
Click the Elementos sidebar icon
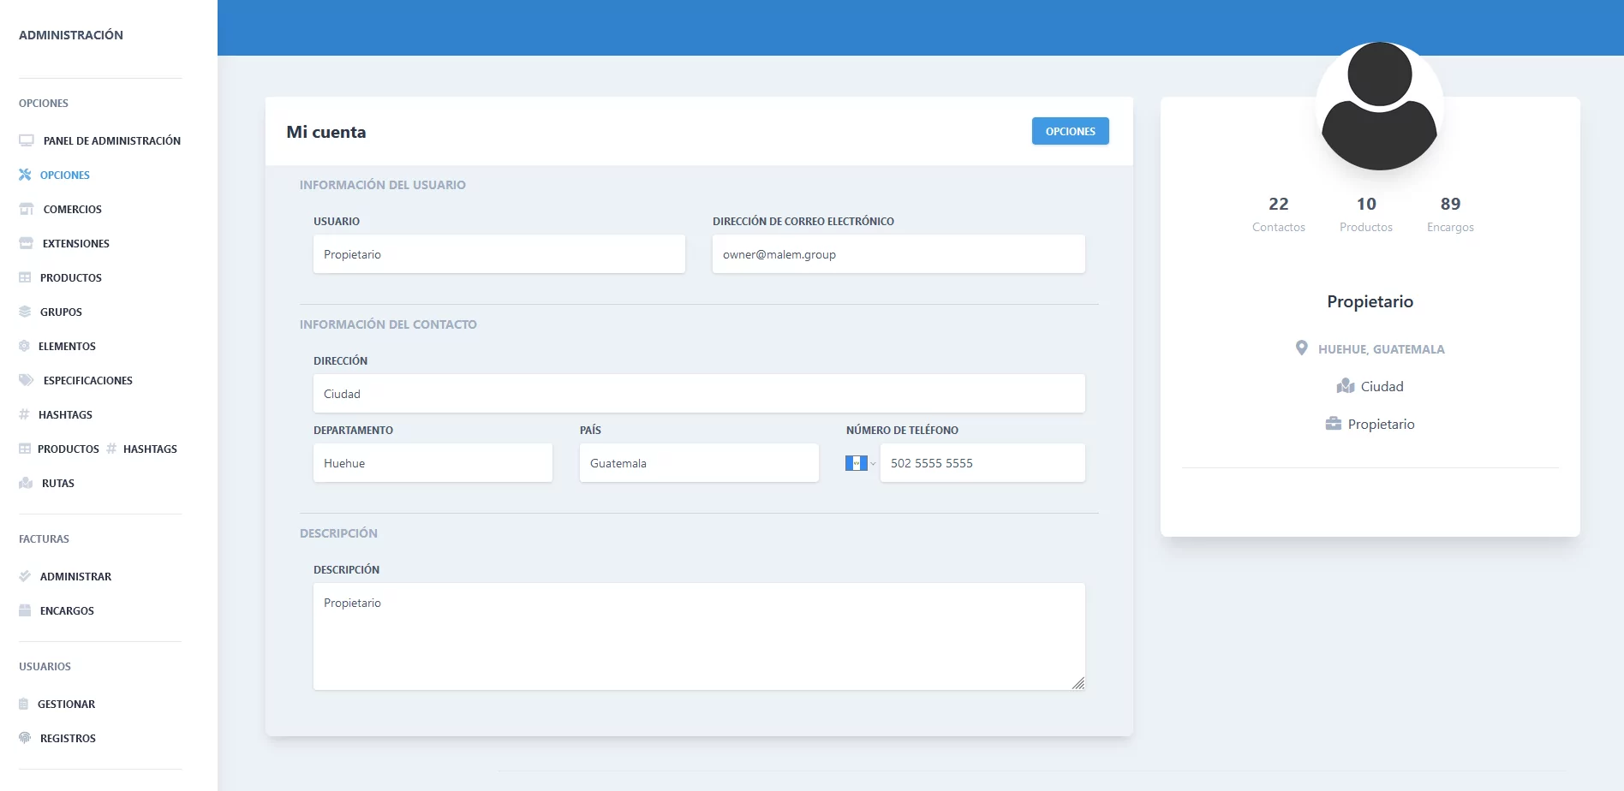24,346
